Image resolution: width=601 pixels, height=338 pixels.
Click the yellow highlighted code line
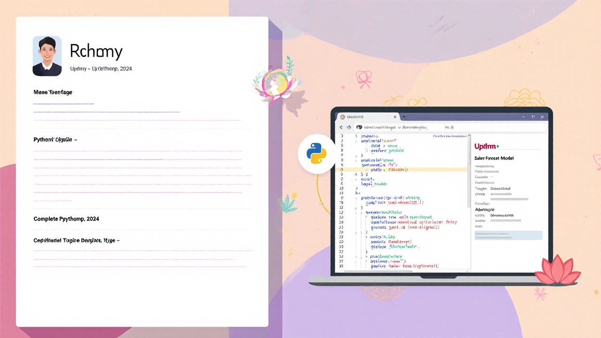coord(404,169)
